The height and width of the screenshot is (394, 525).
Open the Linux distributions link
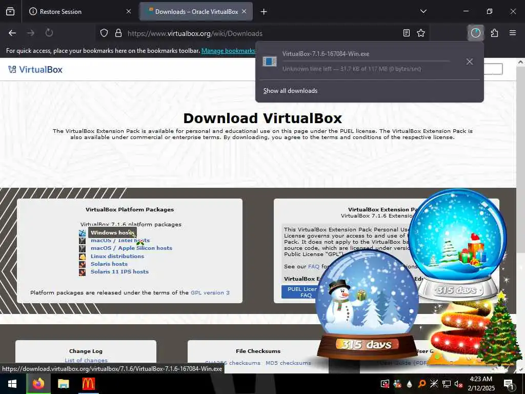point(117,257)
